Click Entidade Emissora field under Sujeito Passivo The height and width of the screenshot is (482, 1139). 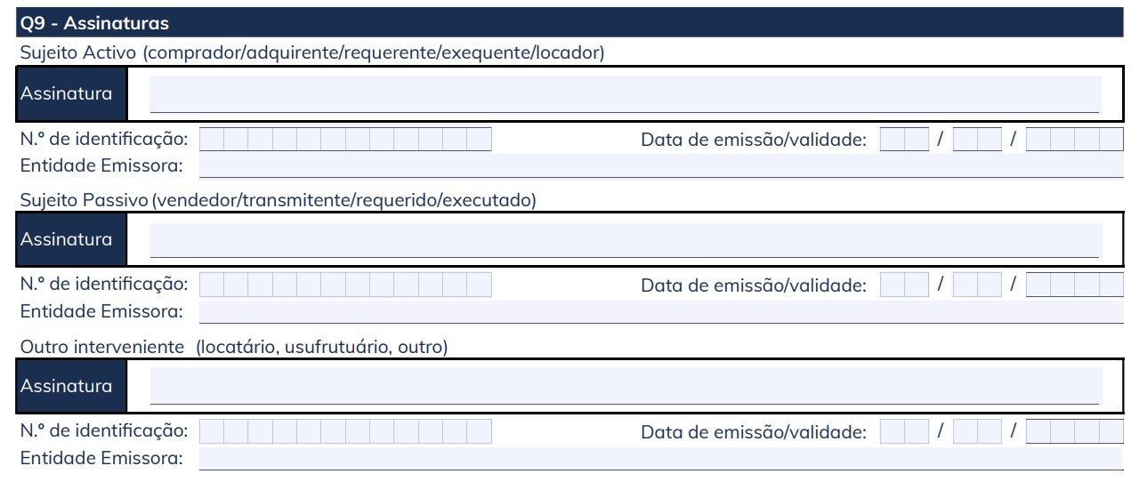coord(661,312)
